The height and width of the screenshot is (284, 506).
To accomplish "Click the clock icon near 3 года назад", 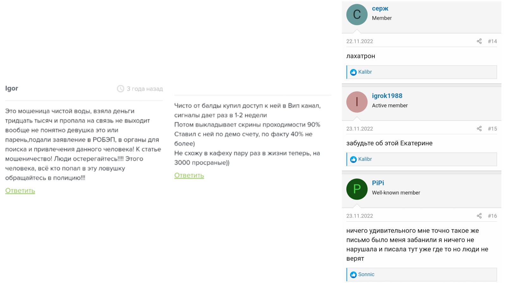I will 120,89.
